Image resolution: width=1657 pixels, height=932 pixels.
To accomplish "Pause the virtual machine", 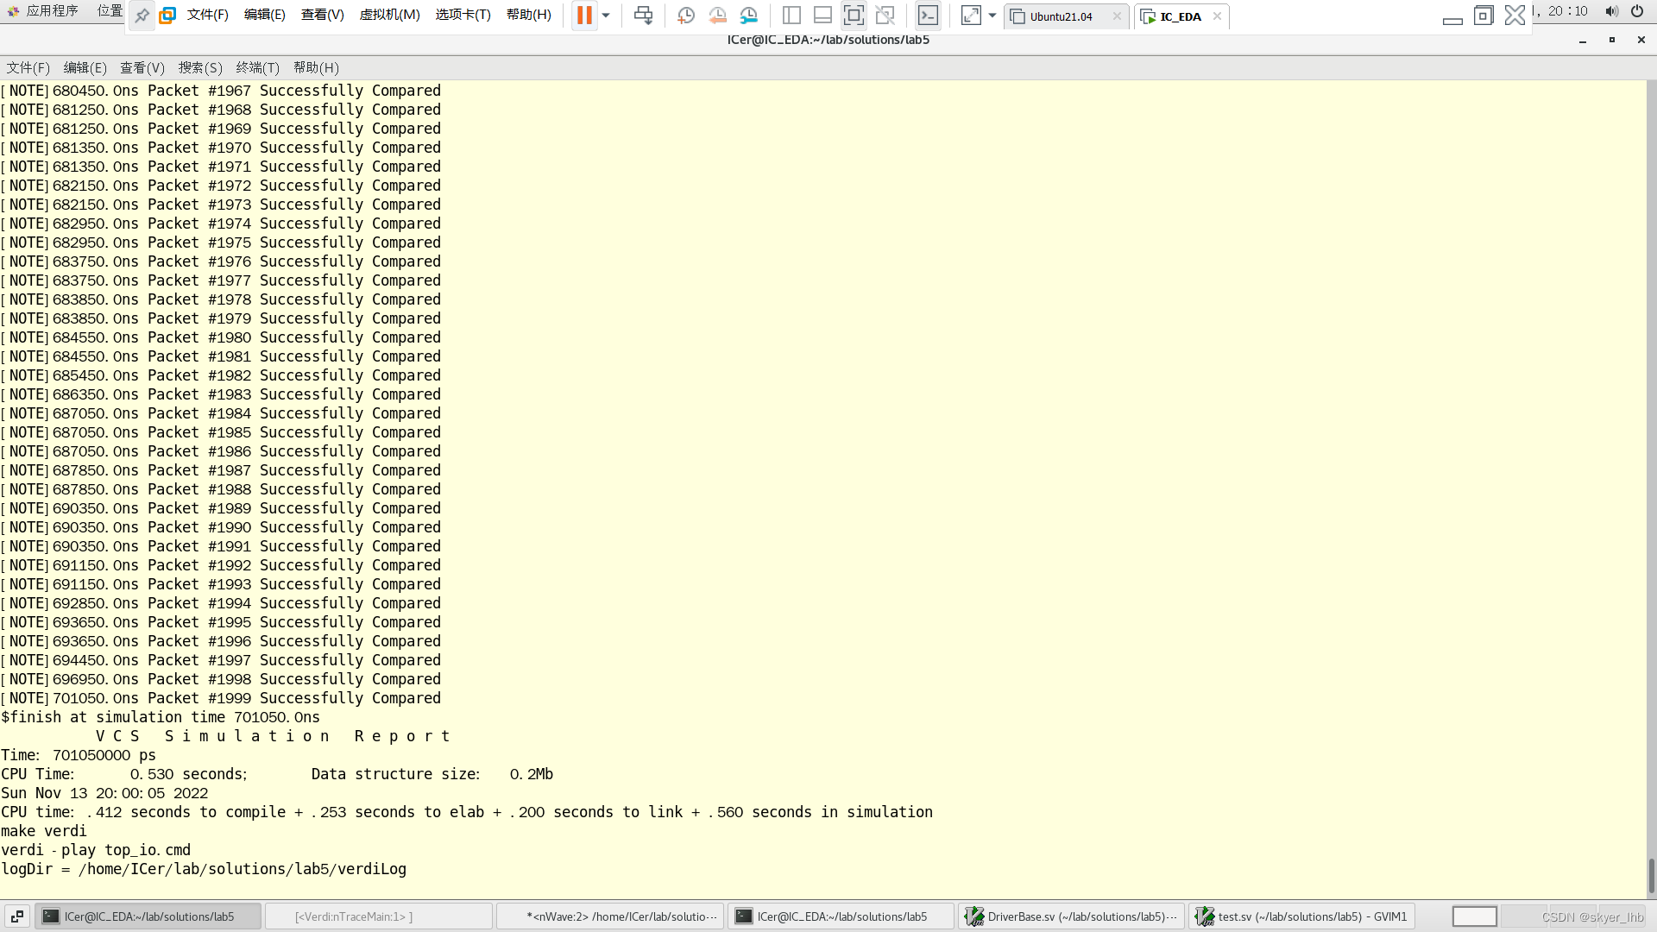I will 584,15.
